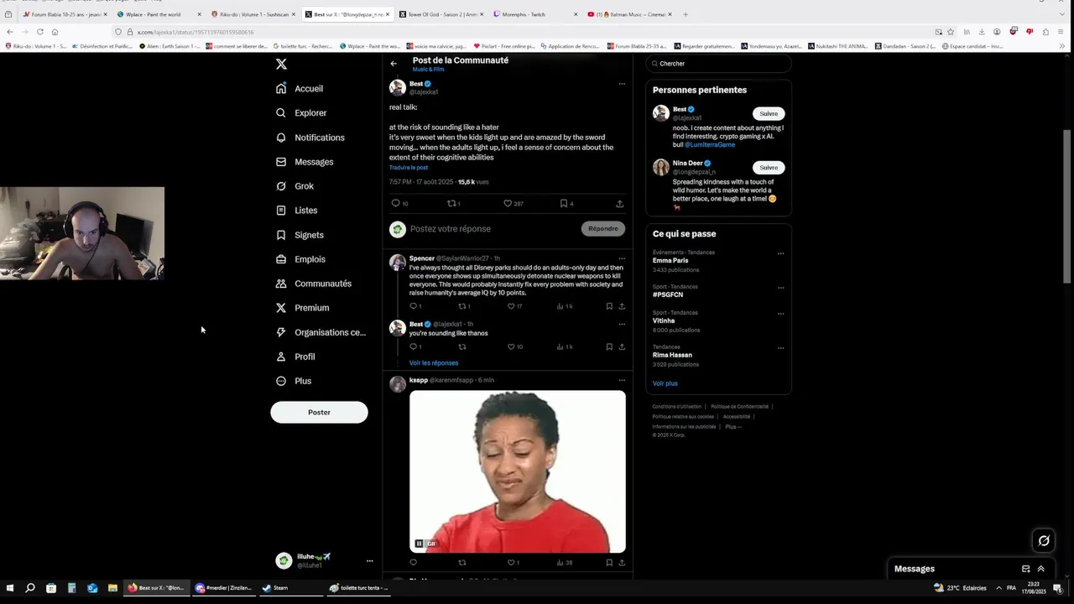
Task: Click the X logo in sidebar
Action: pyautogui.click(x=281, y=64)
